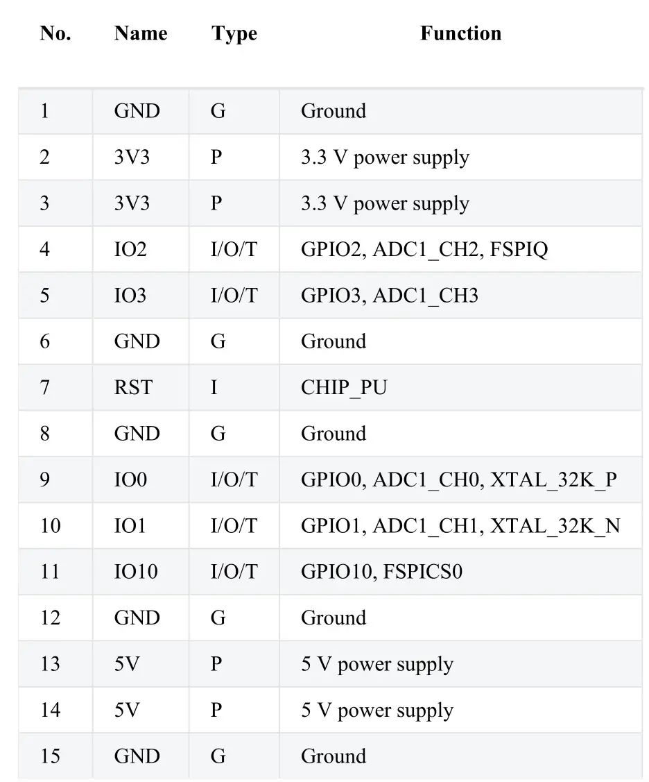649x782 pixels.
Task: Select the IO2 name cell
Action: coord(130,249)
